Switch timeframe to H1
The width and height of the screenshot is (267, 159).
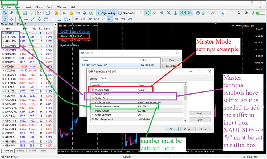point(103,19)
